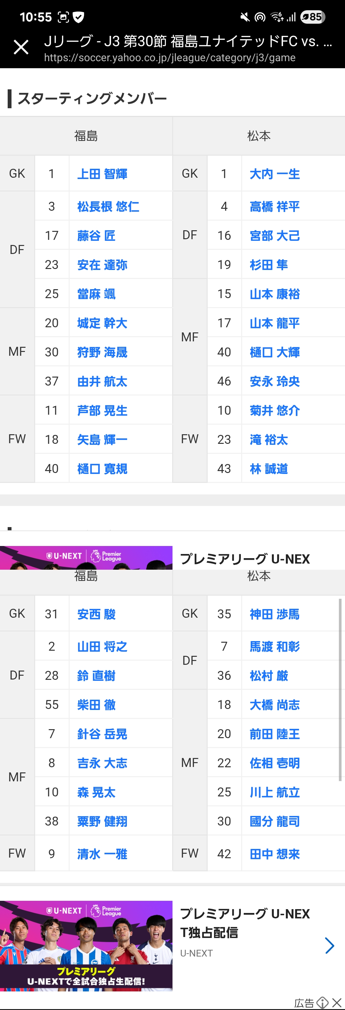Tap the プレミアリーグ U-NEXT独占配信 ad title
The width and height of the screenshot is (345, 1010).
pos(244,923)
